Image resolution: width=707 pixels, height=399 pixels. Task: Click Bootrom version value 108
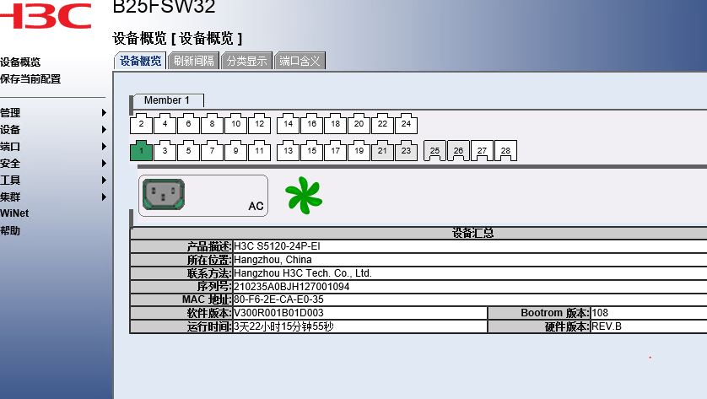tap(600, 313)
